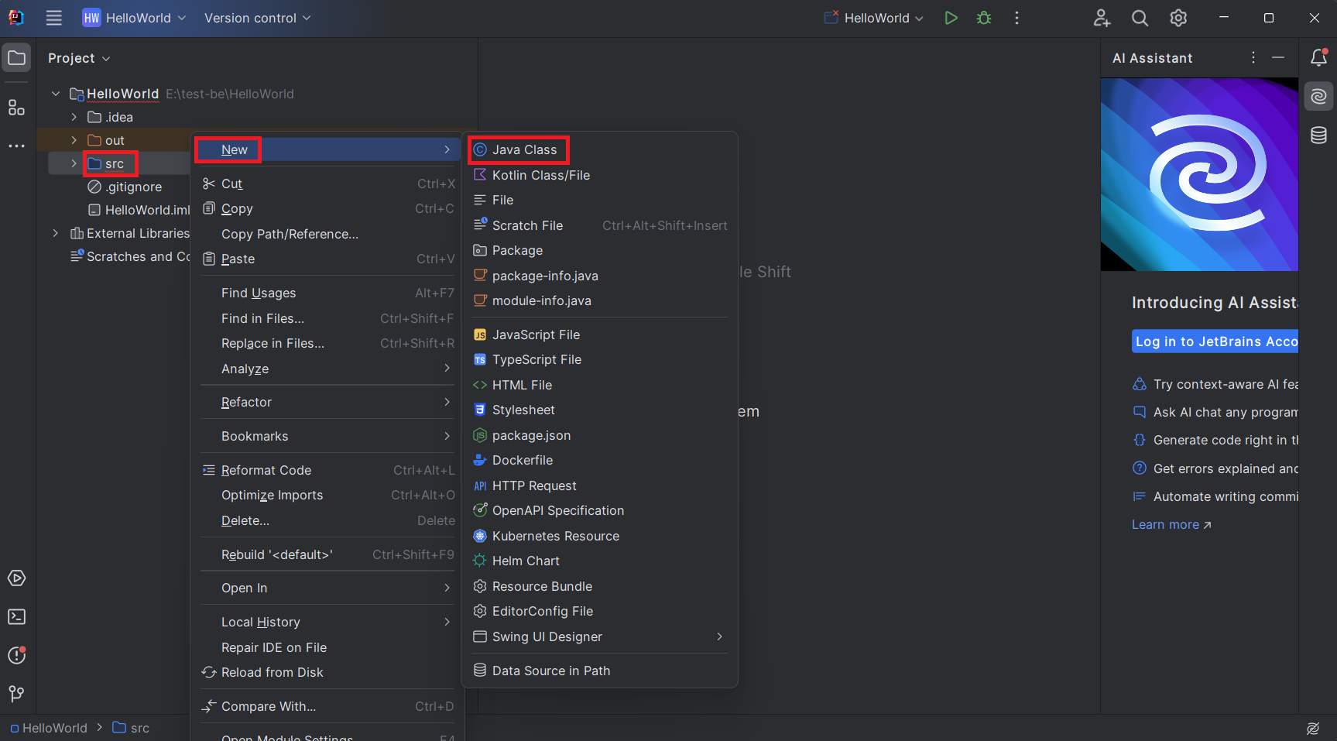Select the HelloWorld.iml file

click(139, 210)
